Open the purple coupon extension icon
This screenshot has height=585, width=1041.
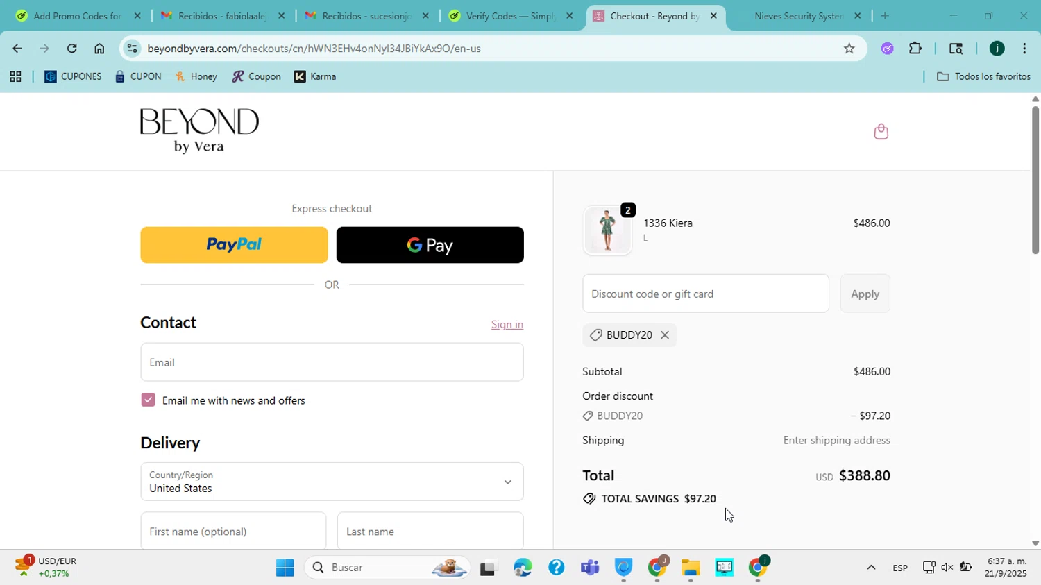click(887, 48)
